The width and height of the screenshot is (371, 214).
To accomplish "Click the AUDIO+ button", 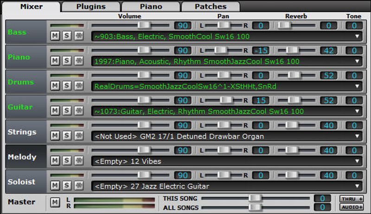I will coord(352,207).
